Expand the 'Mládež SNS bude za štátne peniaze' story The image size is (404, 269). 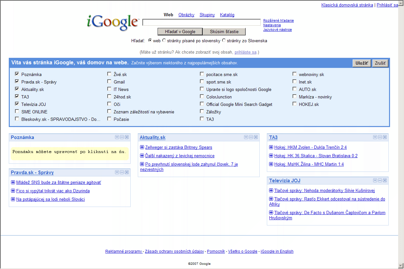(x=13, y=182)
